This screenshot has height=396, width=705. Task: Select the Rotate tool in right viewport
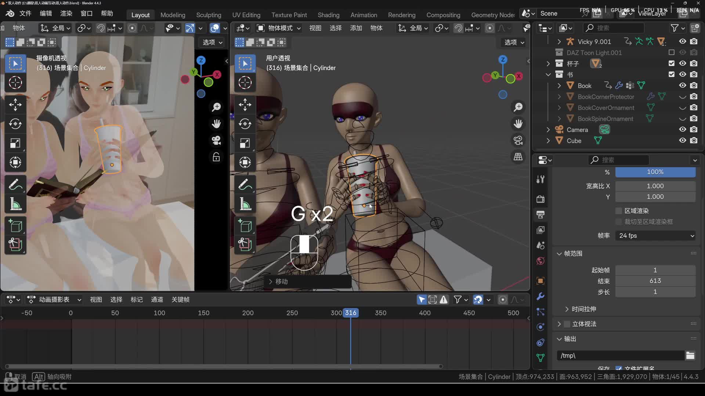(245, 124)
